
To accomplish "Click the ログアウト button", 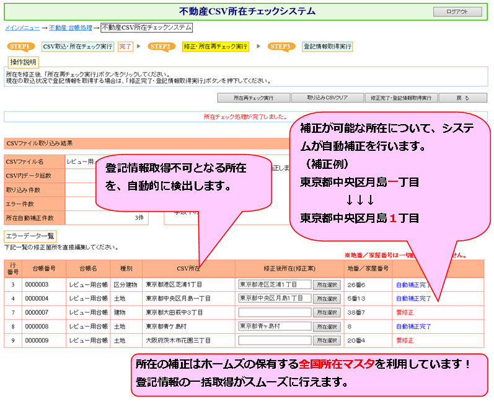I will tap(457, 12).
